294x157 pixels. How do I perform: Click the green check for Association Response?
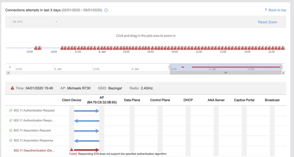coord(11,140)
